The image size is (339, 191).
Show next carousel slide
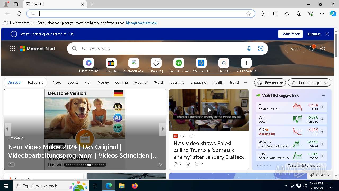[x=163, y=129]
